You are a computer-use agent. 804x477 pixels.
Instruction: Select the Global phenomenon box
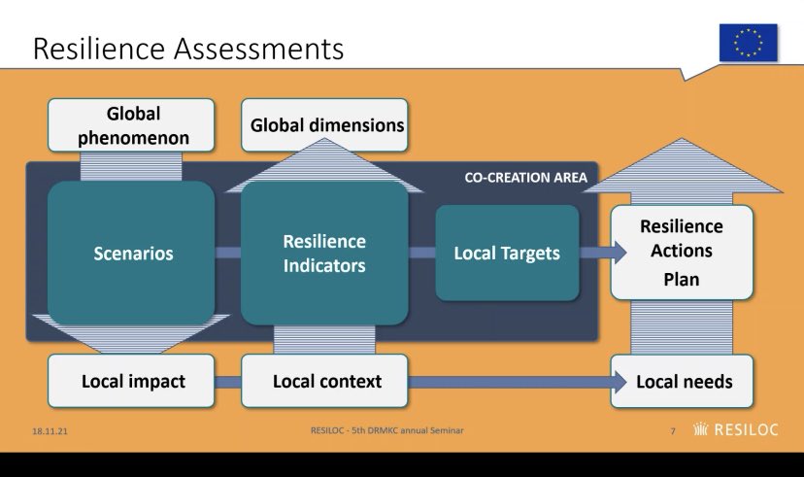(x=131, y=125)
